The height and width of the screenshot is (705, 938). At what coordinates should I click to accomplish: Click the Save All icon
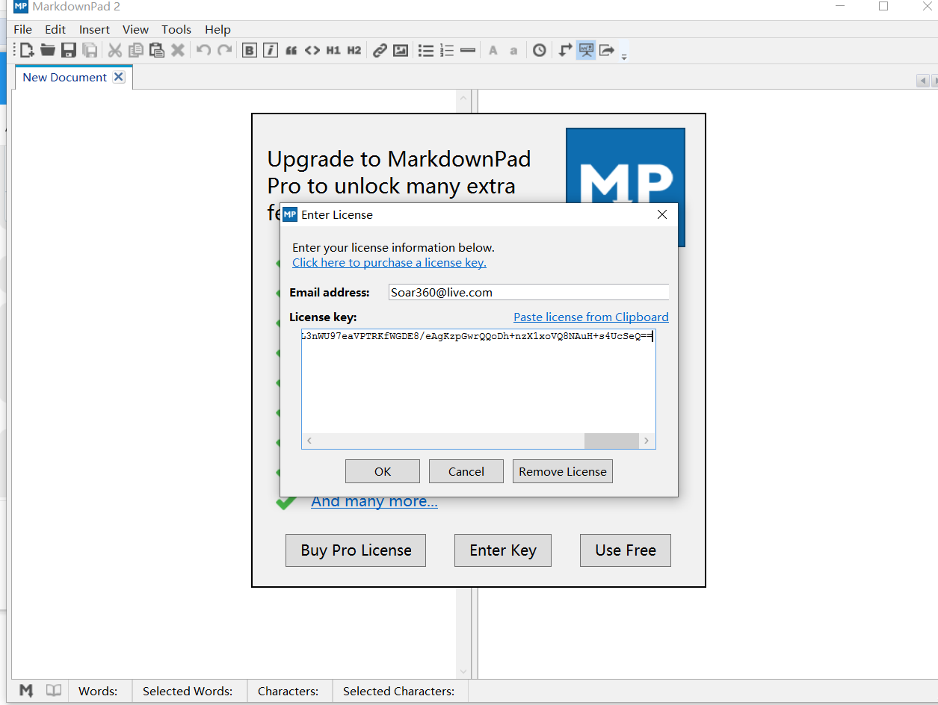tap(90, 50)
